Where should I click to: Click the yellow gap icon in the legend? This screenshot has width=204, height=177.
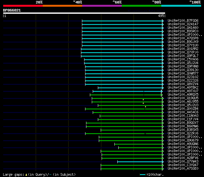coord(26,174)
